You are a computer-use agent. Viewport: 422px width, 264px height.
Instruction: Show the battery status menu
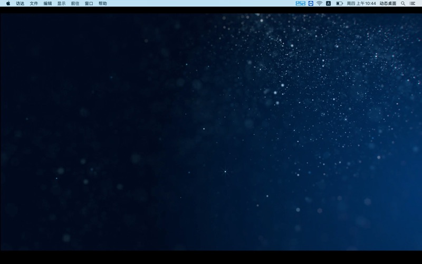pos(339,3)
